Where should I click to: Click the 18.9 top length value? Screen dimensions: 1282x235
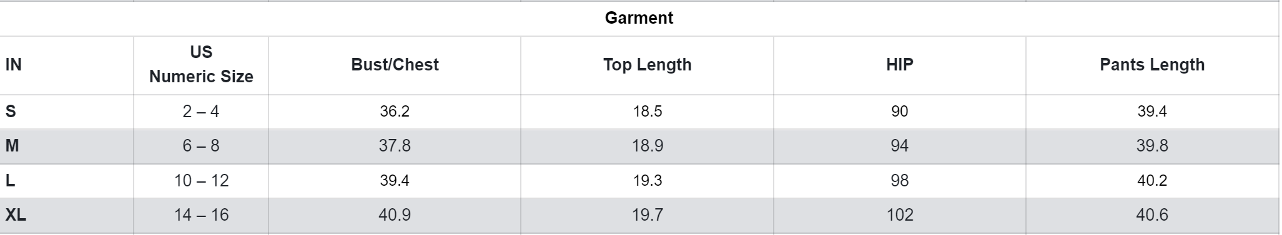[x=647, y=146]
